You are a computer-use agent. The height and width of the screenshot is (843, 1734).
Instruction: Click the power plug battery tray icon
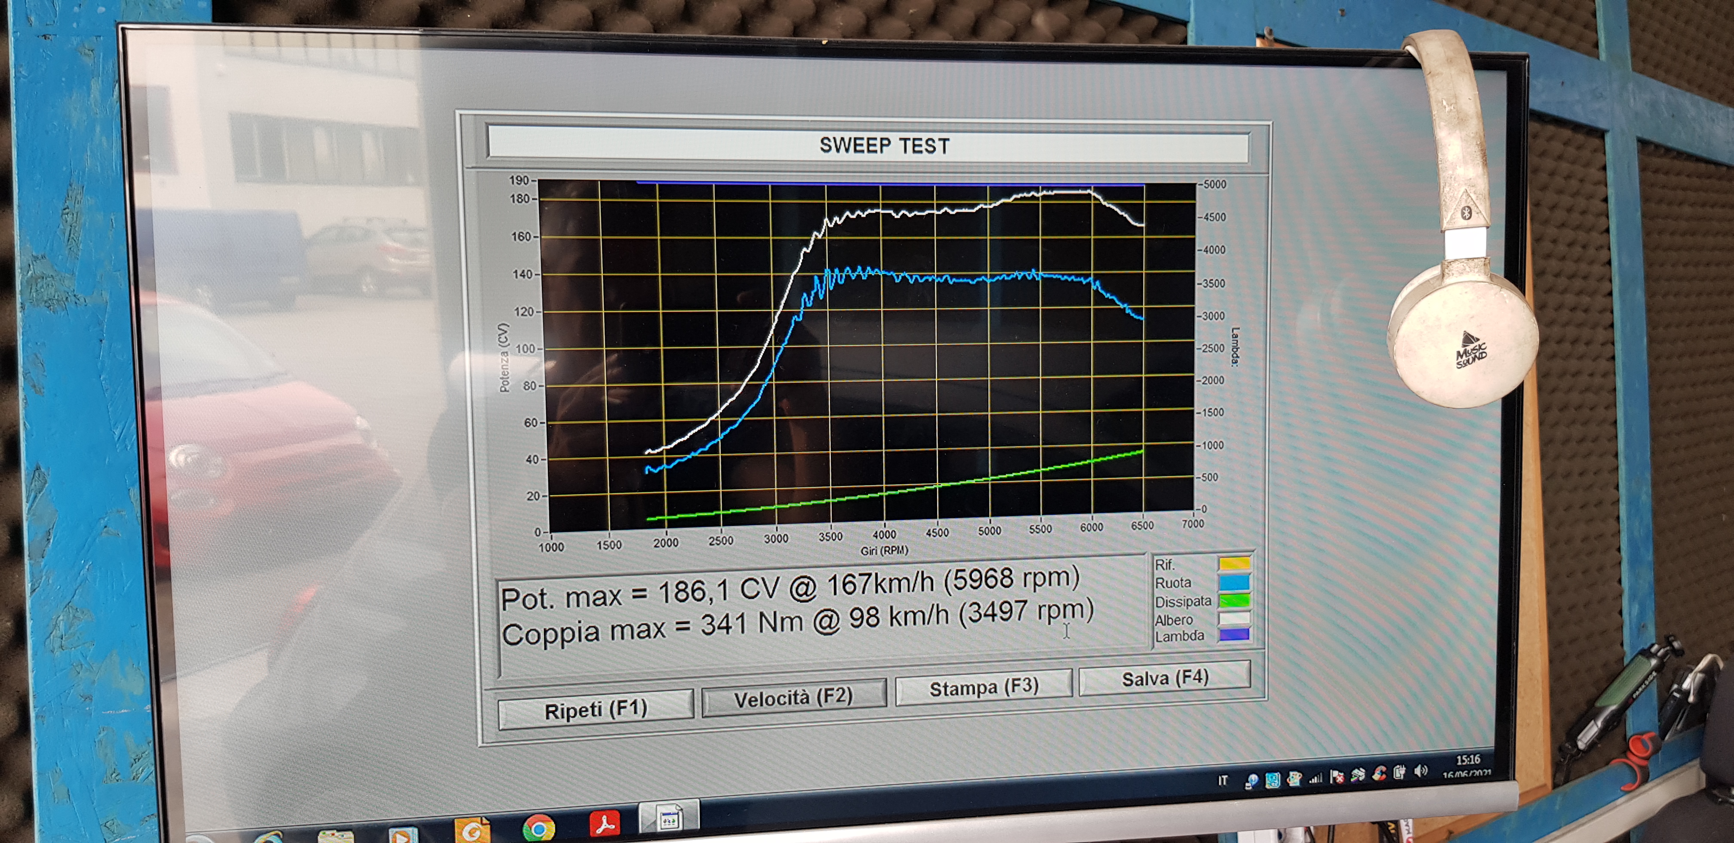pos(1399,773)
